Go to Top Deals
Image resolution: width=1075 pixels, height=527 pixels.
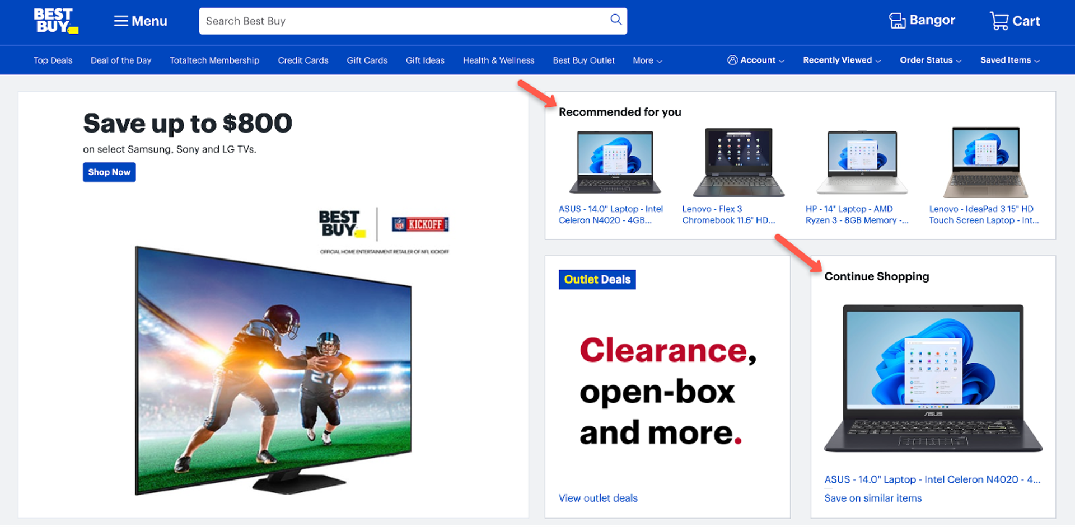pos(53,60)
